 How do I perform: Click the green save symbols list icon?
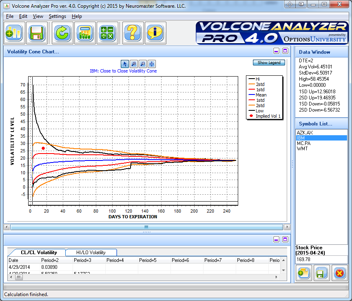click(x=321, y=273)
